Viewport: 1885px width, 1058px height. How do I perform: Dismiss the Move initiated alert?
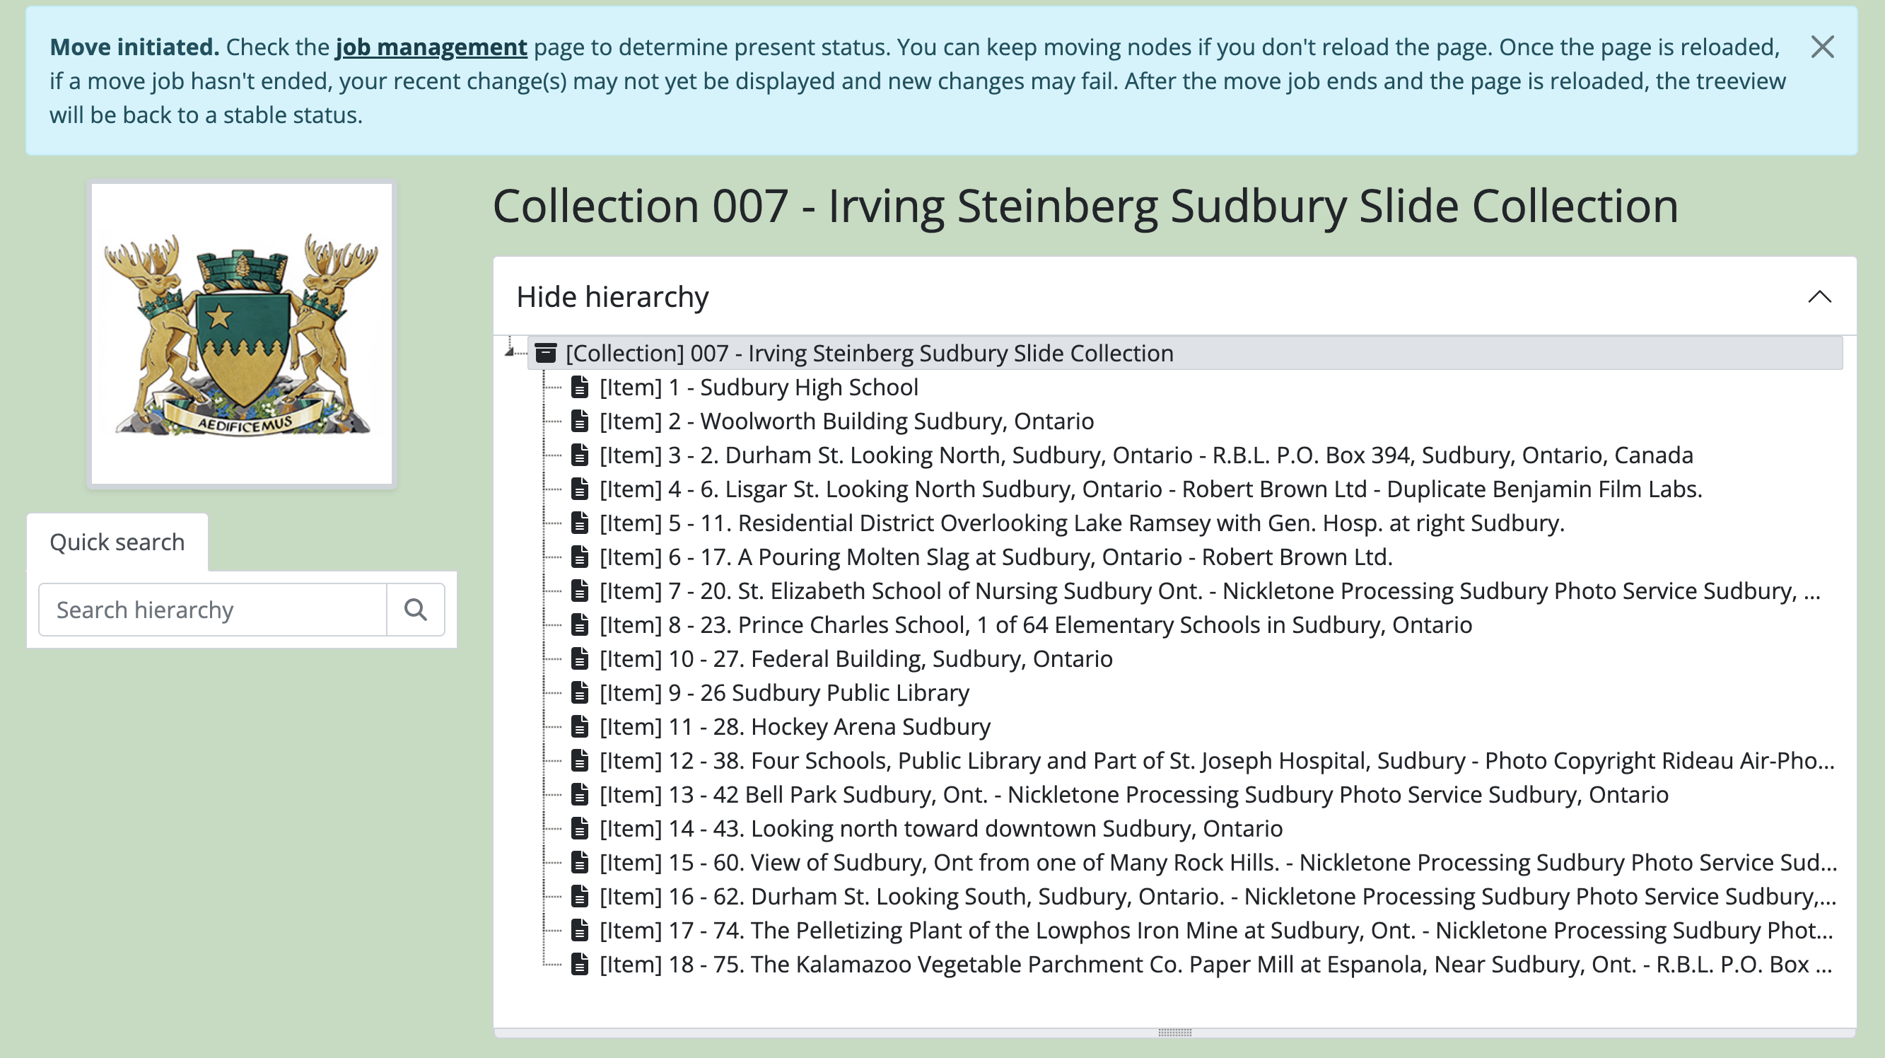1822,47
